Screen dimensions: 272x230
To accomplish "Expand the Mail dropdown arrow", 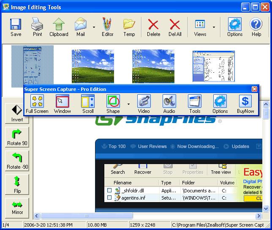I will (94, 27).
